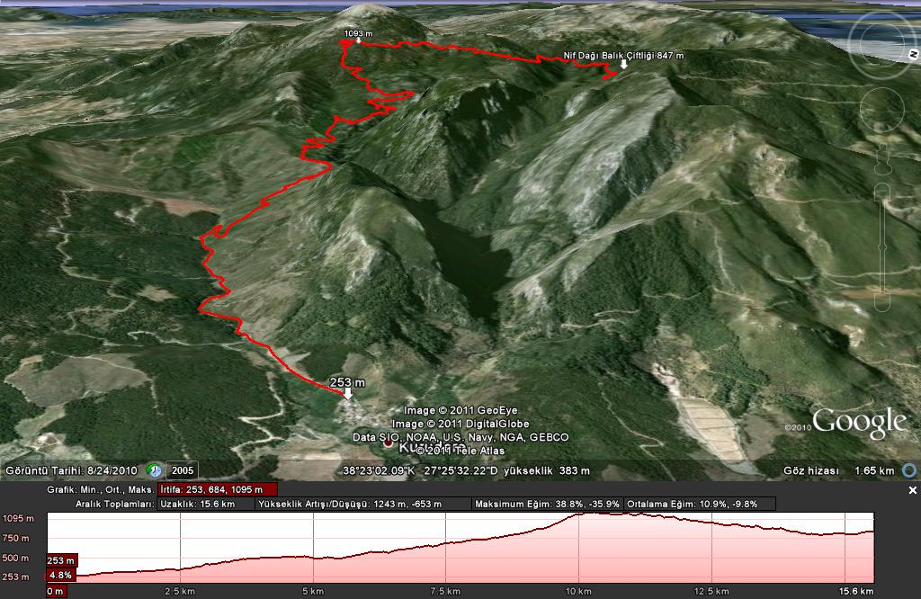This screenshot has width=921, height=599.
Task: Click the streaming status circle icon
Action: pyautogui.click(x=909, y=470)
